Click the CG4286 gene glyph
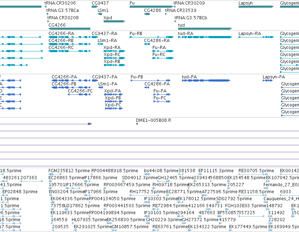This screenshot has height=232, width=299. point(147,14)
